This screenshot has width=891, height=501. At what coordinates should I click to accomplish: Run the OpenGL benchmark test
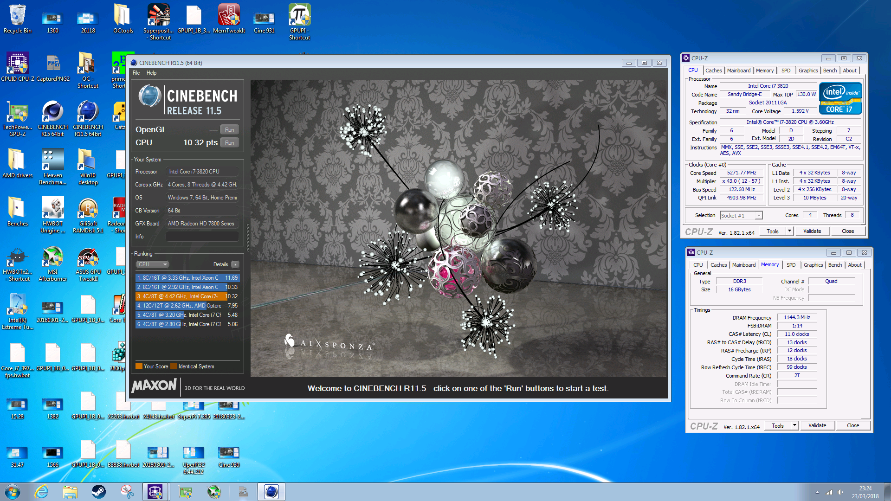(x=229, y=130)
